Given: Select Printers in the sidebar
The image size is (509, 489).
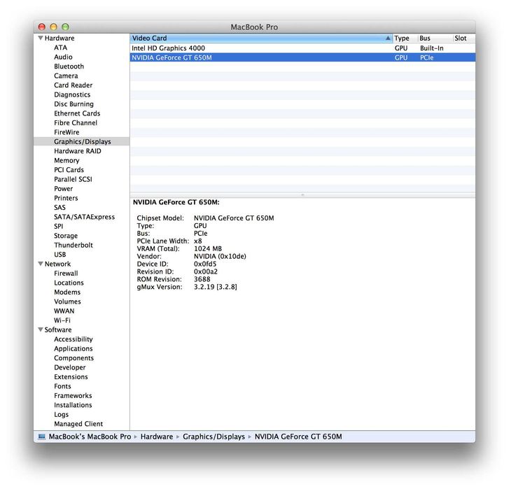Looking at the screenshot, I should [x=66, y=198].
